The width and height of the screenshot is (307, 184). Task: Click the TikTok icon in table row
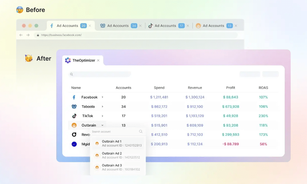pos(74,116)
